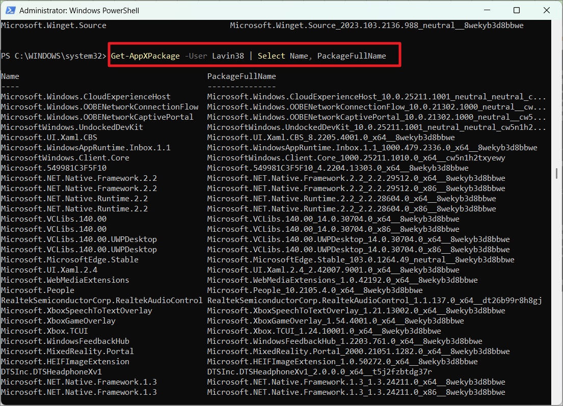The height and width of the screenshot is (406, 563).
Task: Select name Microsoft.People
Action: tap(38, 290)
